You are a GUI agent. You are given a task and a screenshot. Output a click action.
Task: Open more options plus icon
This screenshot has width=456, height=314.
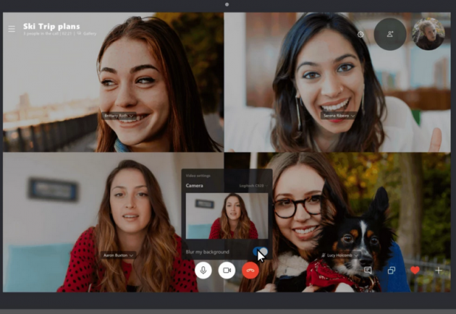439,271
